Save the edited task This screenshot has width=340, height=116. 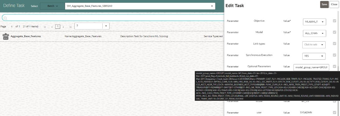click(x=324, y=4)
